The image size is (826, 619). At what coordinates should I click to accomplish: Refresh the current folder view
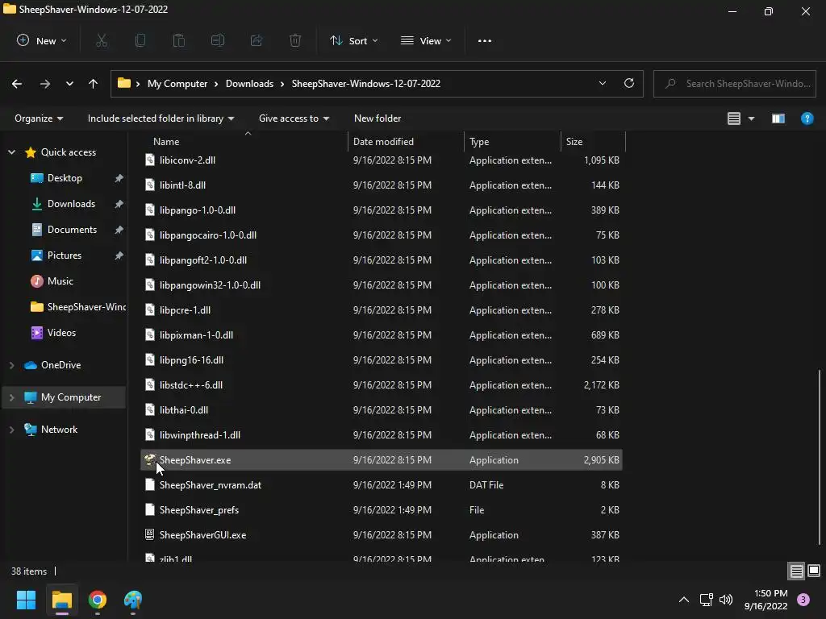(x=629, y=83)
